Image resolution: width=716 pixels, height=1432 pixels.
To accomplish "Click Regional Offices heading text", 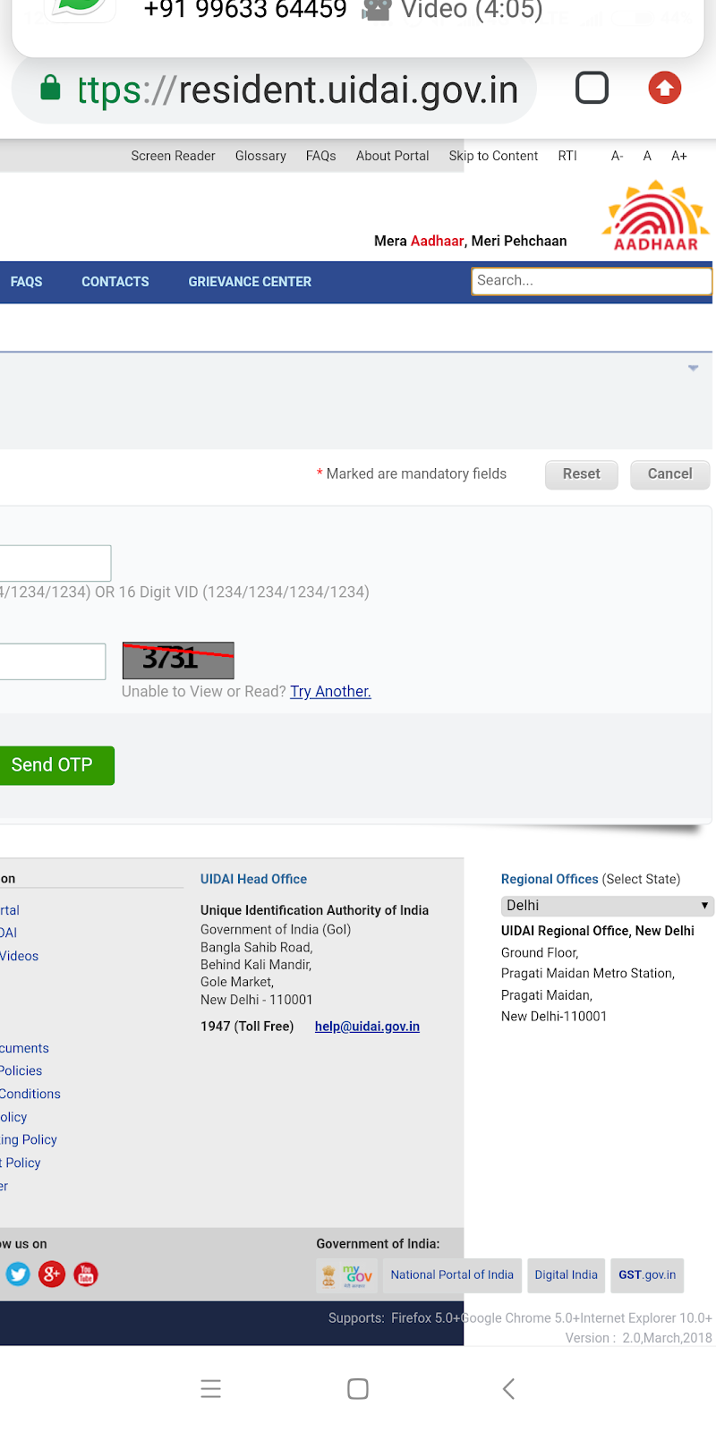I will [x=550, y=880].
